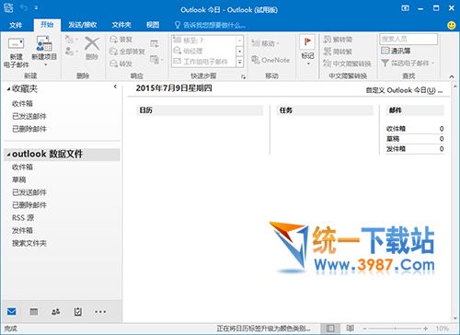Open 草稿 link in 邮件 summary

click(x=393, y=139)
